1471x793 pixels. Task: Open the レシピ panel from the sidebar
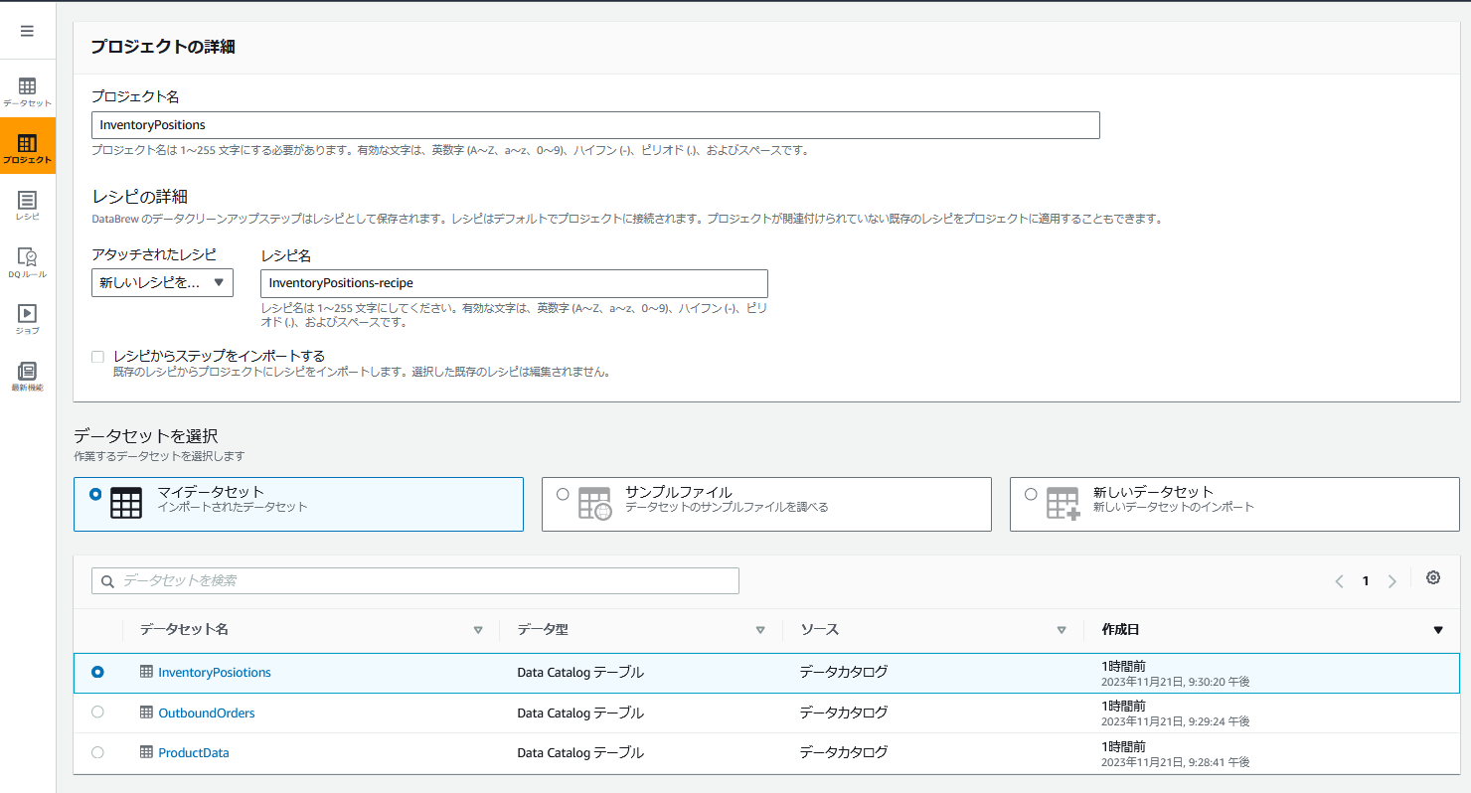[x=27, y=204]
